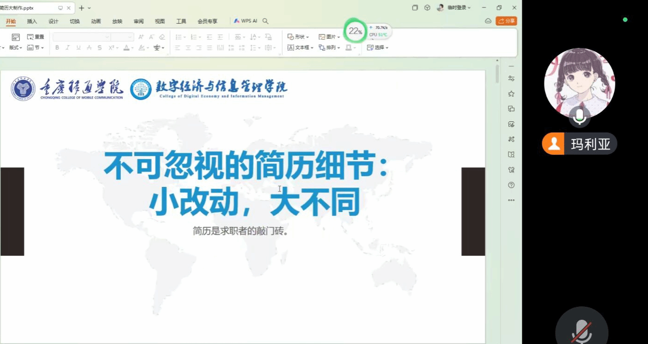Expand the 形状 shapes dropdown
Image resolution: width=648 pixels, height=344 pixels.
pos(299,37)
